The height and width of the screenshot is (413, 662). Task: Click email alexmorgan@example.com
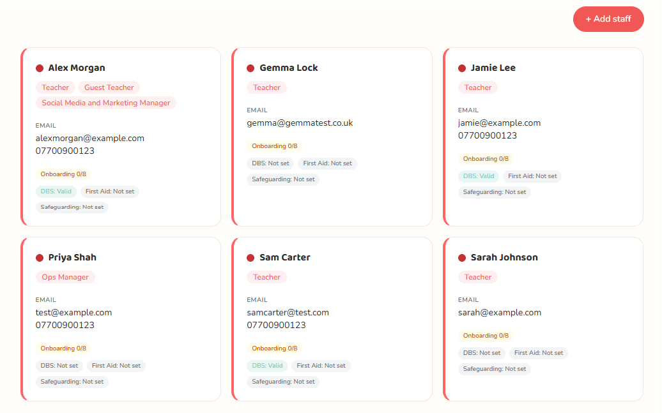(x=90, y=139)
